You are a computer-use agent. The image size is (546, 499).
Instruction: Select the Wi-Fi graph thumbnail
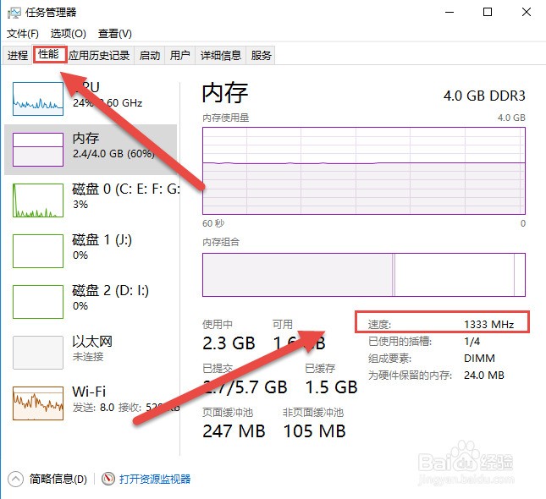pyautogui.click(x=38, y=403)
